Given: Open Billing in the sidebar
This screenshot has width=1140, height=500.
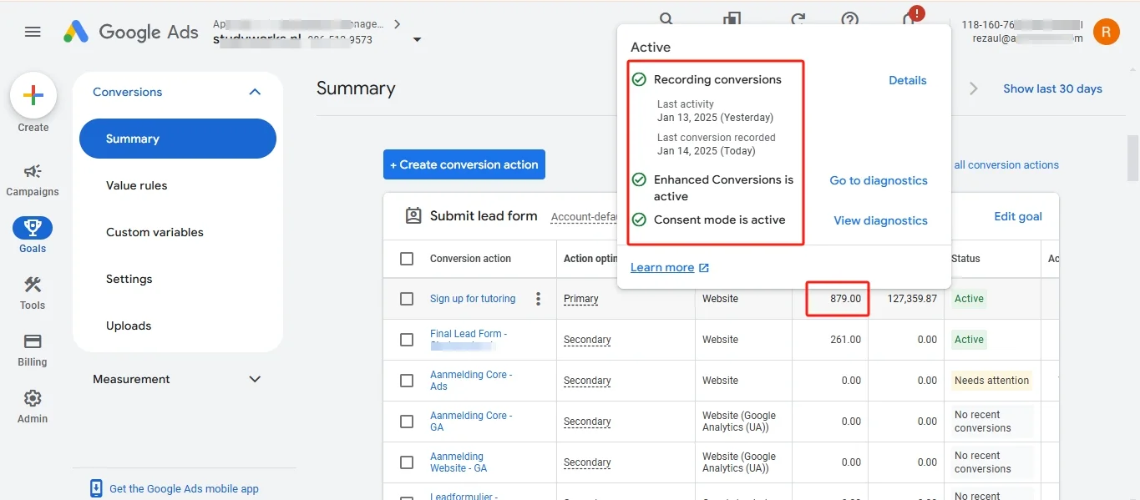Looking at the screenshot, I should [x=33, y=350].
